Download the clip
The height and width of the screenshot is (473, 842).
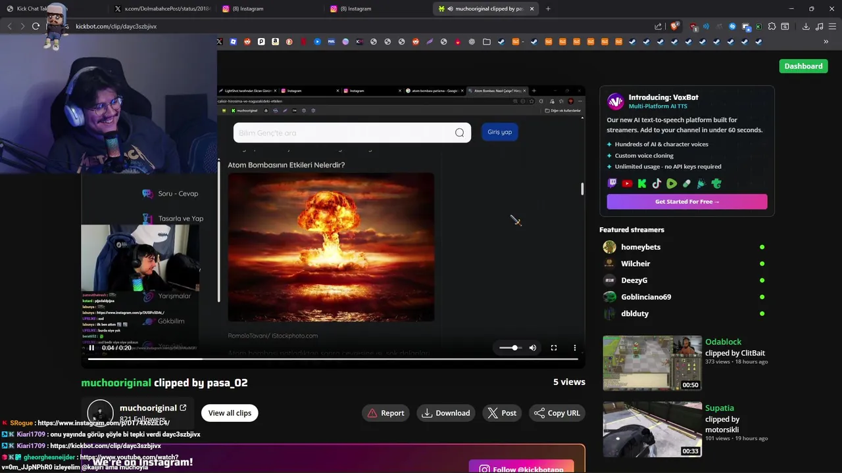pos(446,413)
